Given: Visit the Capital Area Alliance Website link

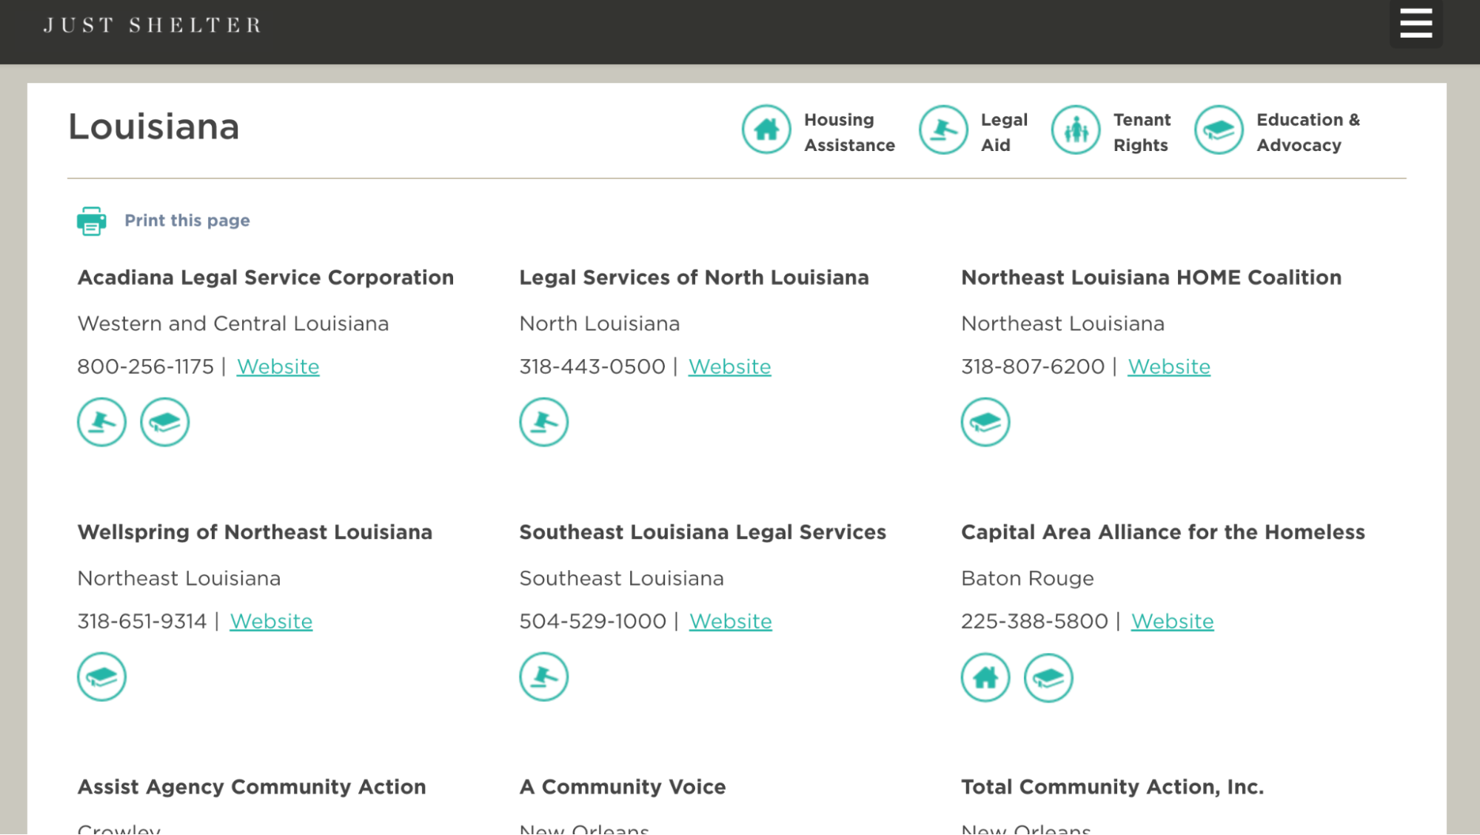Looking at the screenshot, I should tap(1172, 621).
